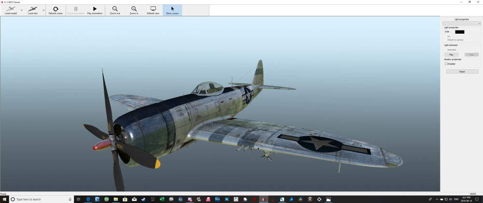483x203 pixels.
Task: Expand the Load model dropdown arrow
Action: [21, 10]
